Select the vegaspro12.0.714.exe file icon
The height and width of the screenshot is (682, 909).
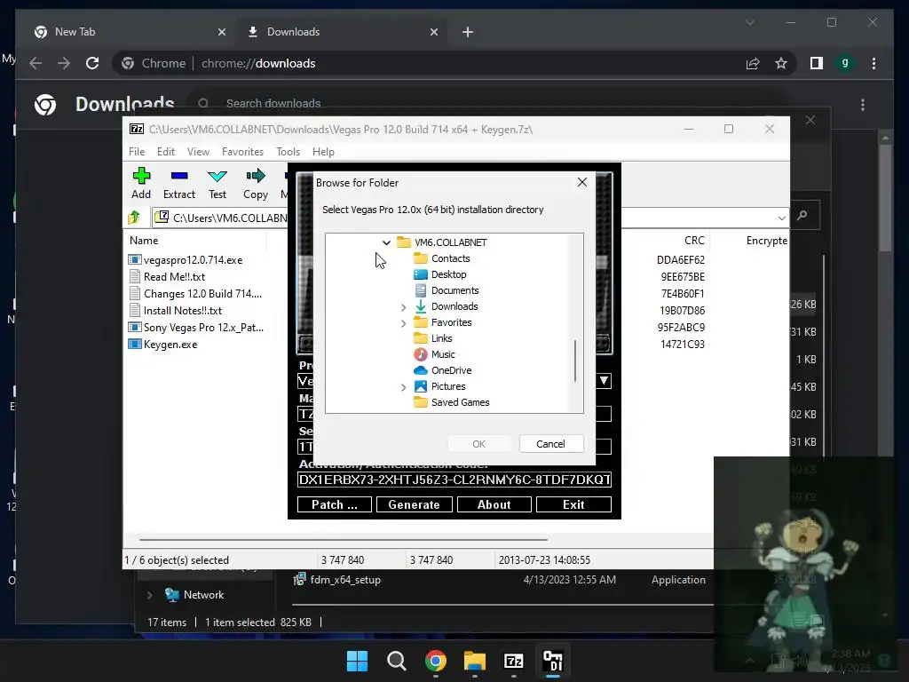135,260
